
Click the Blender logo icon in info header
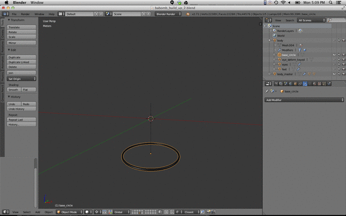188,14
